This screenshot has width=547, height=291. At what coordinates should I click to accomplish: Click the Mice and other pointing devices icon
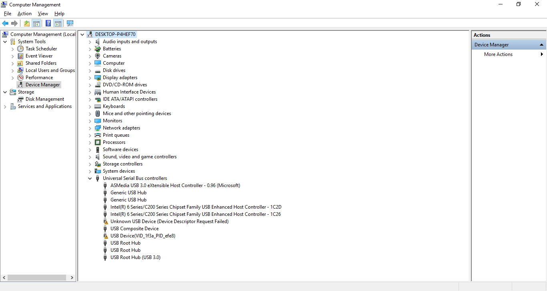pyautogui.click(x=98, y=114)
